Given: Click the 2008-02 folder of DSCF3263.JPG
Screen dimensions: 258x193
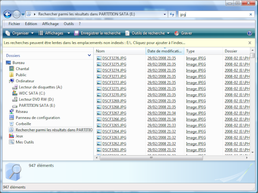Looking at the screenshot, I should point(237,138).
